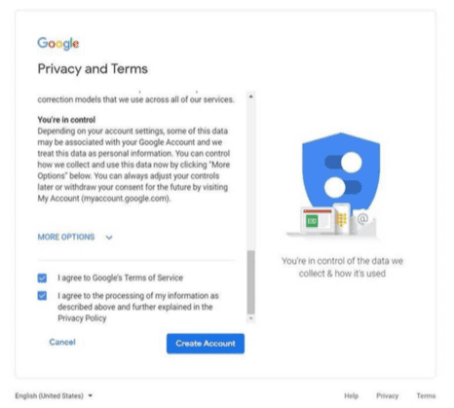This screenshot has height=408, width=454.
Task: Open the English (United States) language dropdown
Action: coord(54,395)
